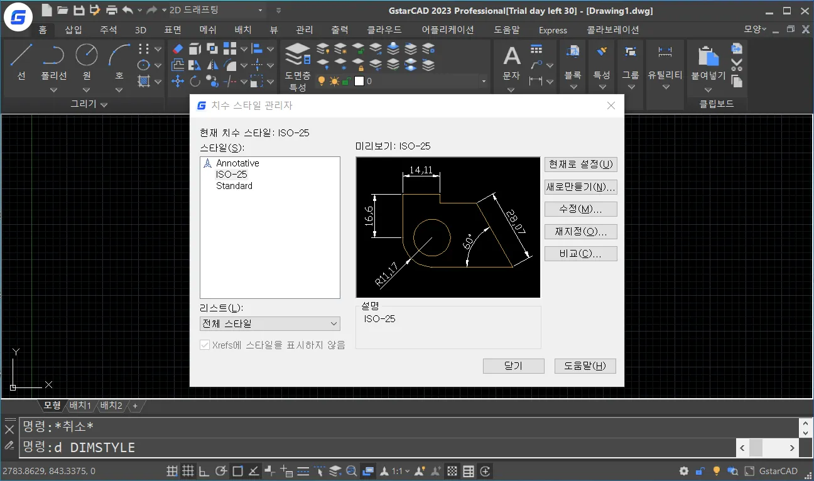Click the white layer color swatch
The width and height of the screenshot is (814, 481).
[x=359, y=81]
